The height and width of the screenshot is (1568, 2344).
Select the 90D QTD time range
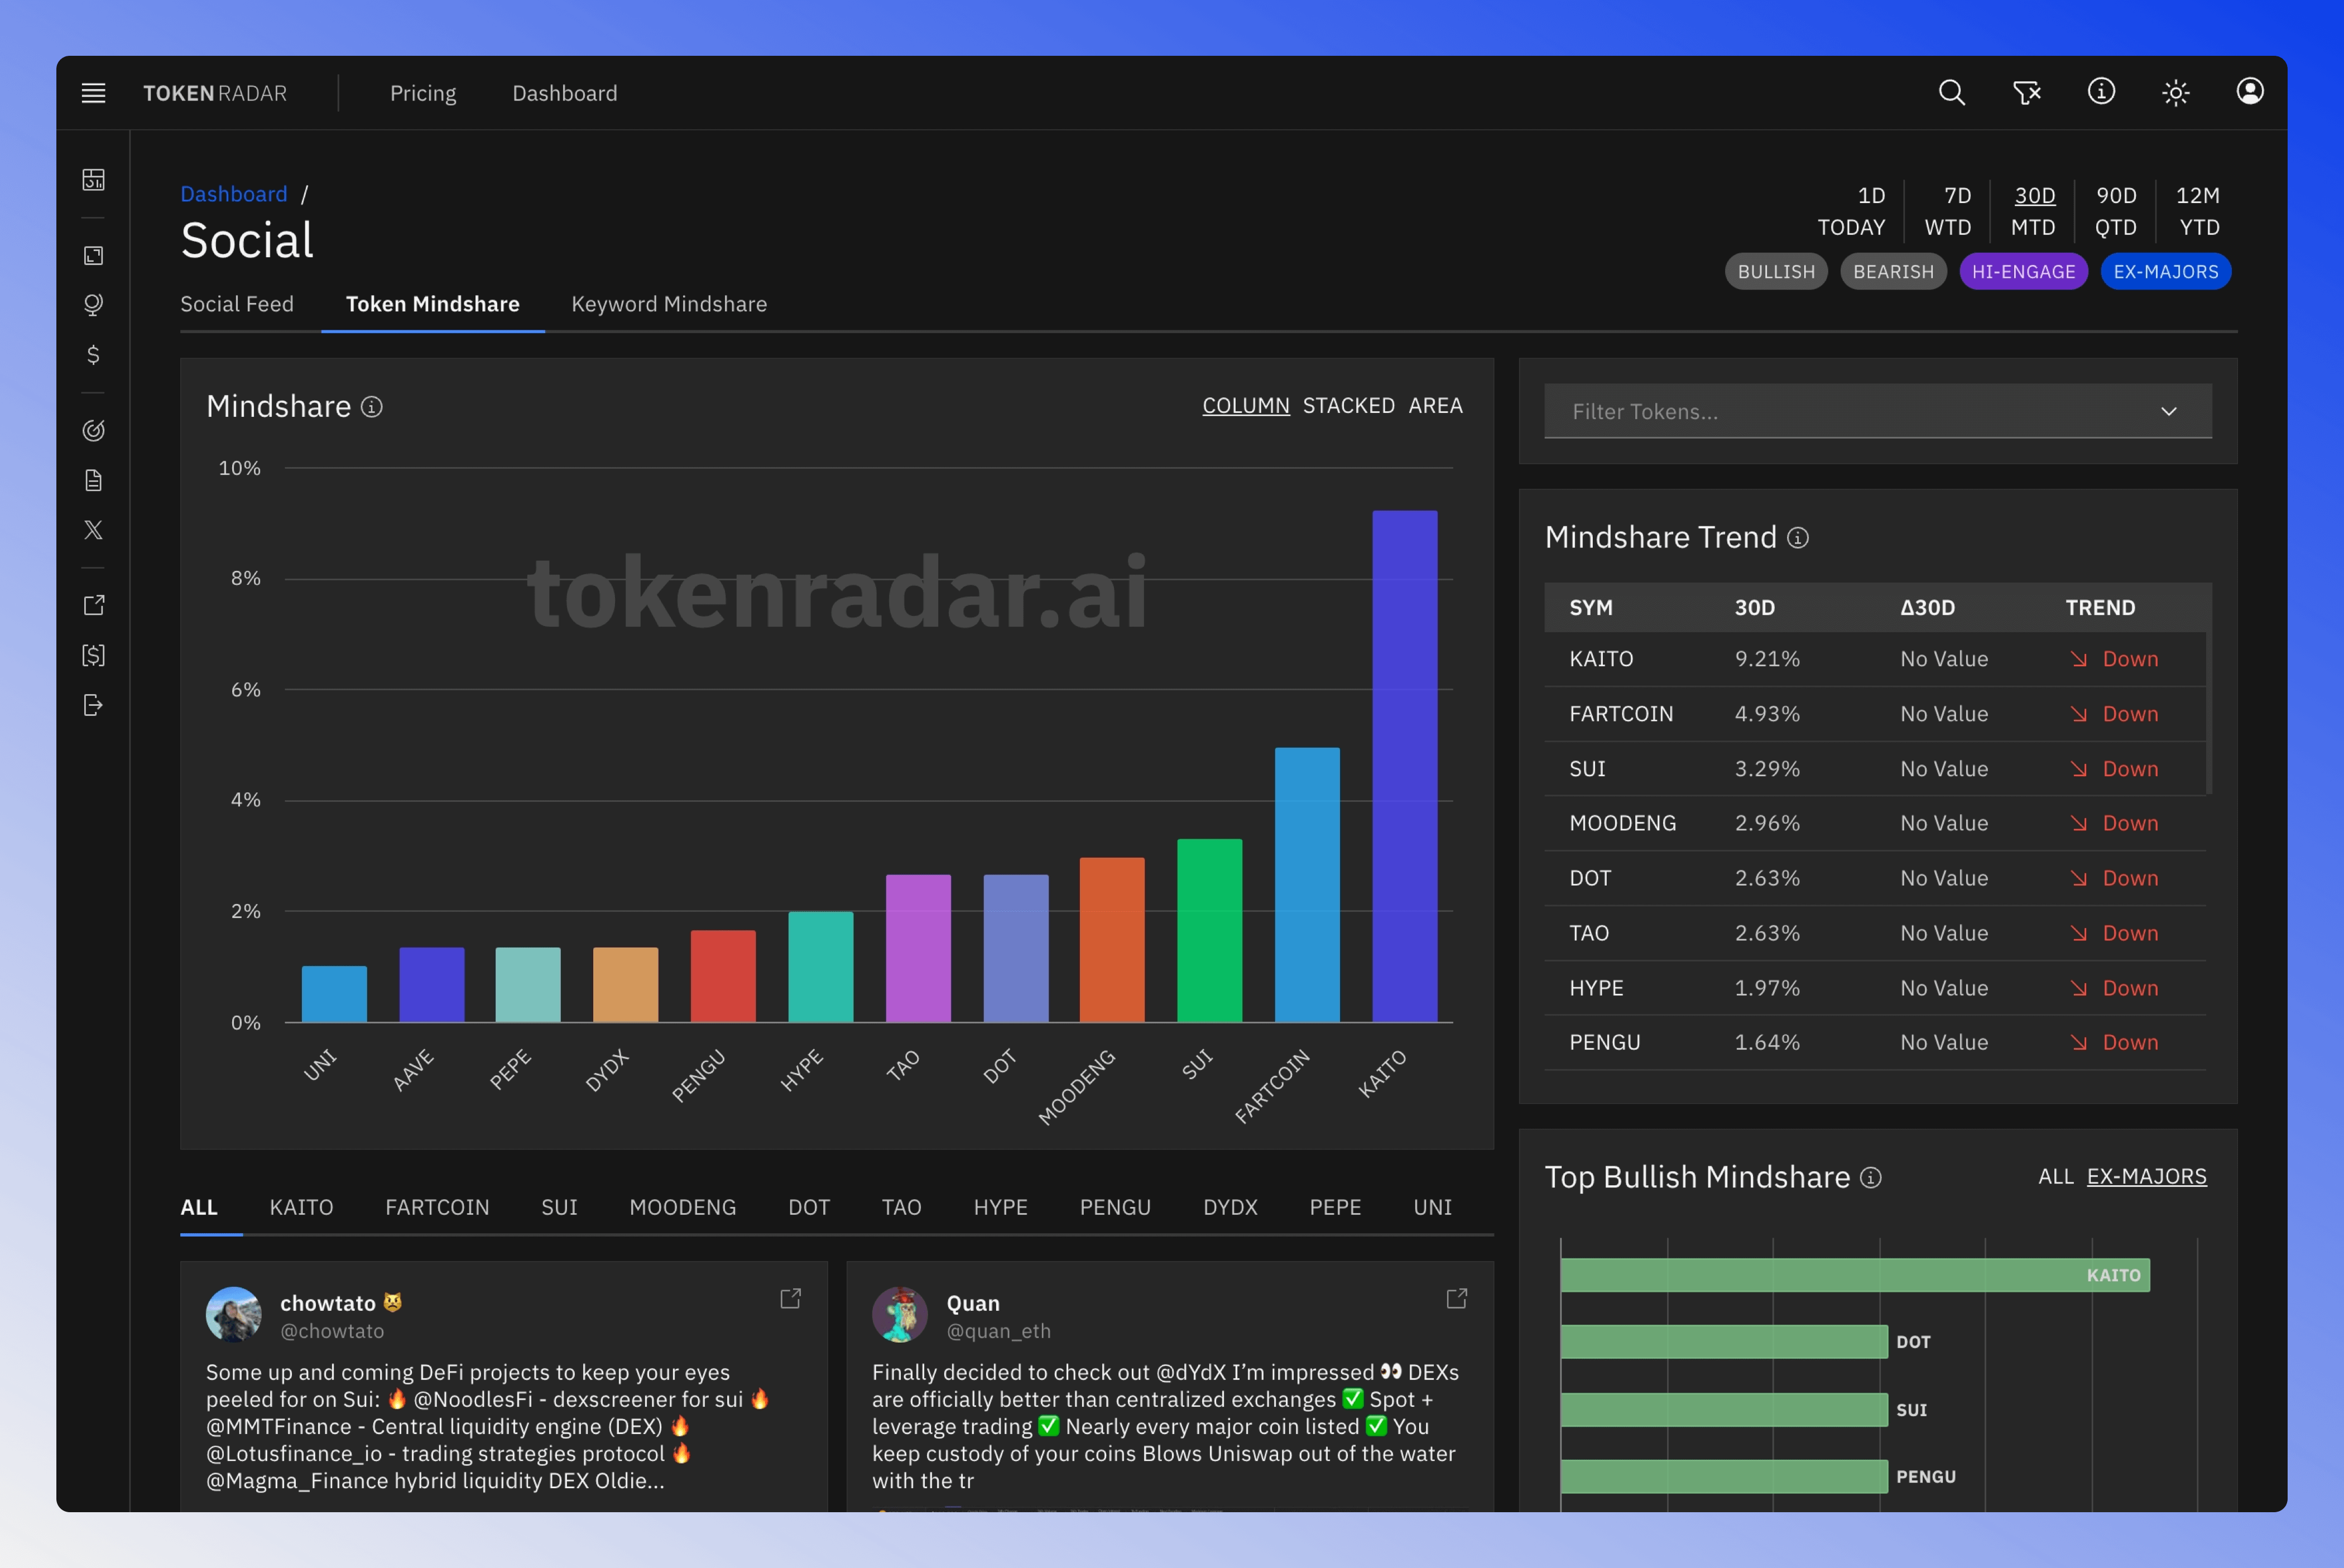pos(2116,211)
